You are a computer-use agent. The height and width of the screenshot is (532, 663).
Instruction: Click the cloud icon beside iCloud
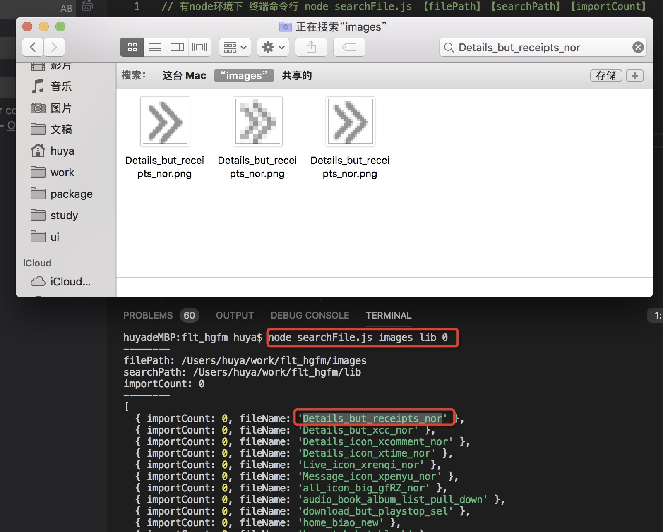click(x=38, y=281)
